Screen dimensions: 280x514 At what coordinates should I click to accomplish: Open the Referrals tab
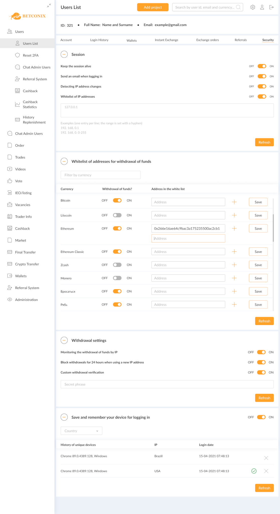coord(241,40)
